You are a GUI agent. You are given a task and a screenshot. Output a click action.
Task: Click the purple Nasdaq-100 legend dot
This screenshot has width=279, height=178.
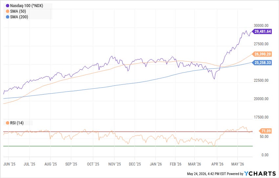point(8,6)
